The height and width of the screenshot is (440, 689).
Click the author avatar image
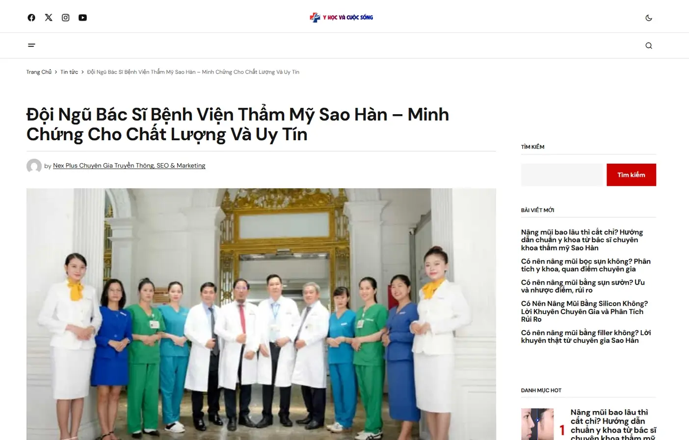pos(34,166)
